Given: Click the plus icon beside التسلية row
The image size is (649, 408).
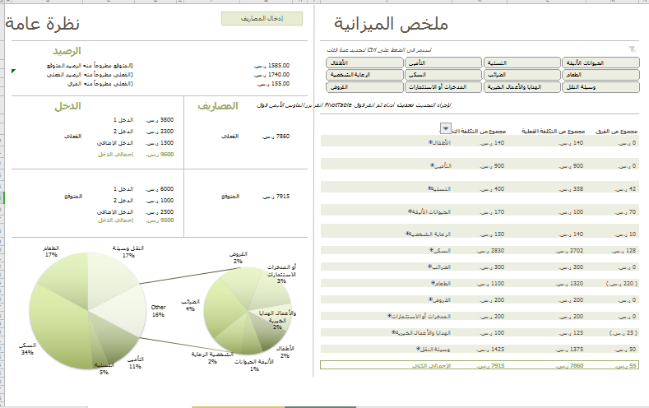Looking at the screenshot, I should pos(429,188).
